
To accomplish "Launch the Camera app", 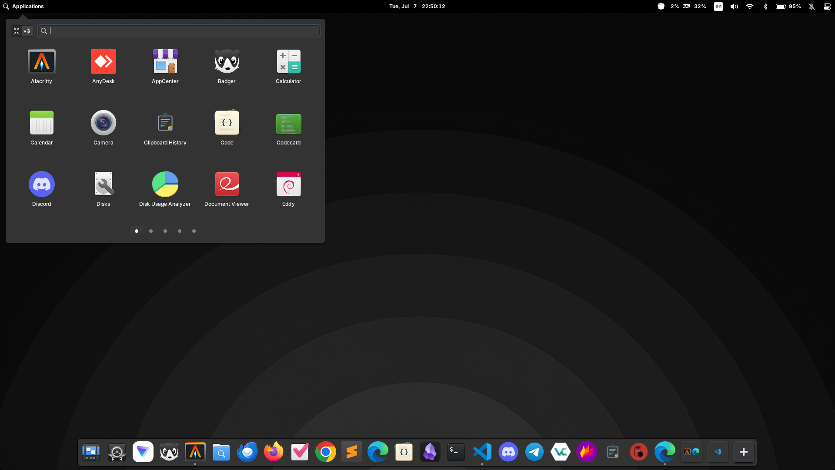I will click(x=104, y=128).
